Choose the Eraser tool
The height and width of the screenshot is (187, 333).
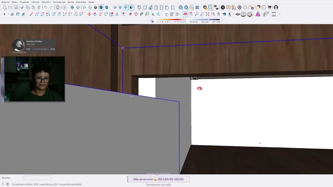click(23, 14)
